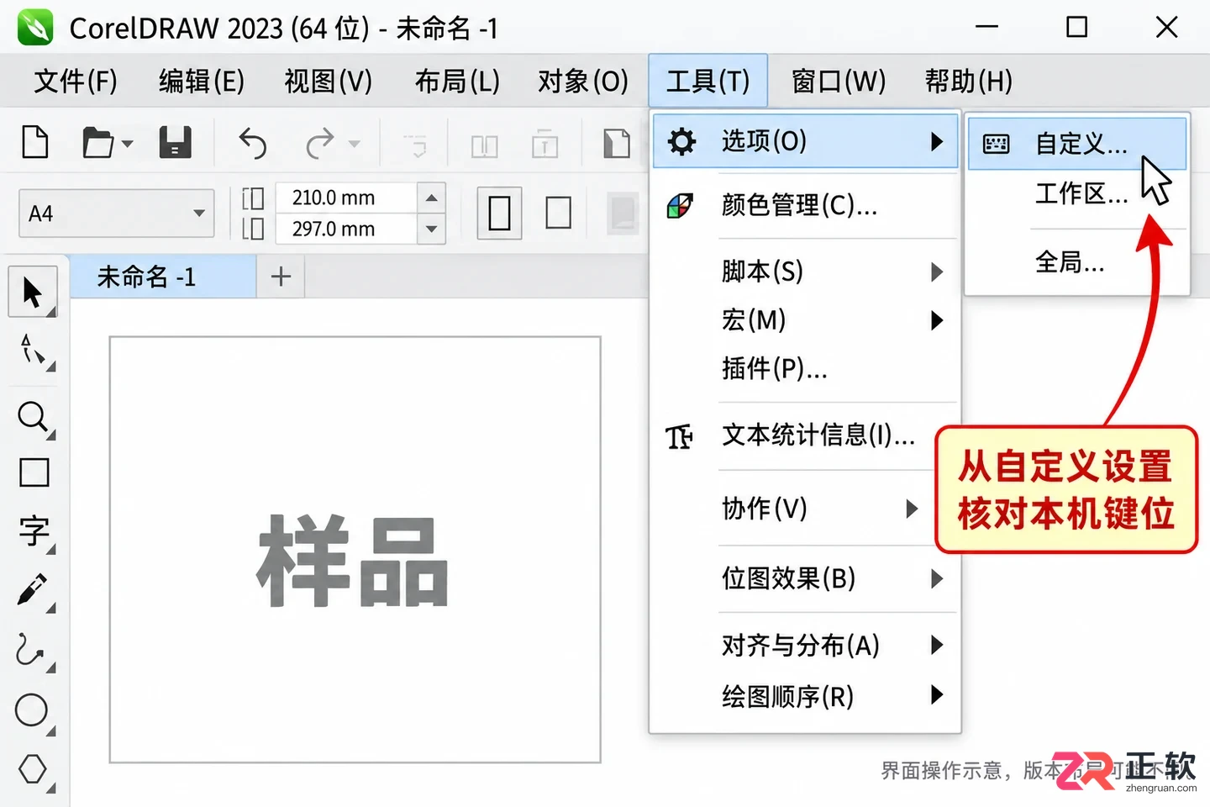
Task: Click the color management cube icon
Action: (680, 205)
